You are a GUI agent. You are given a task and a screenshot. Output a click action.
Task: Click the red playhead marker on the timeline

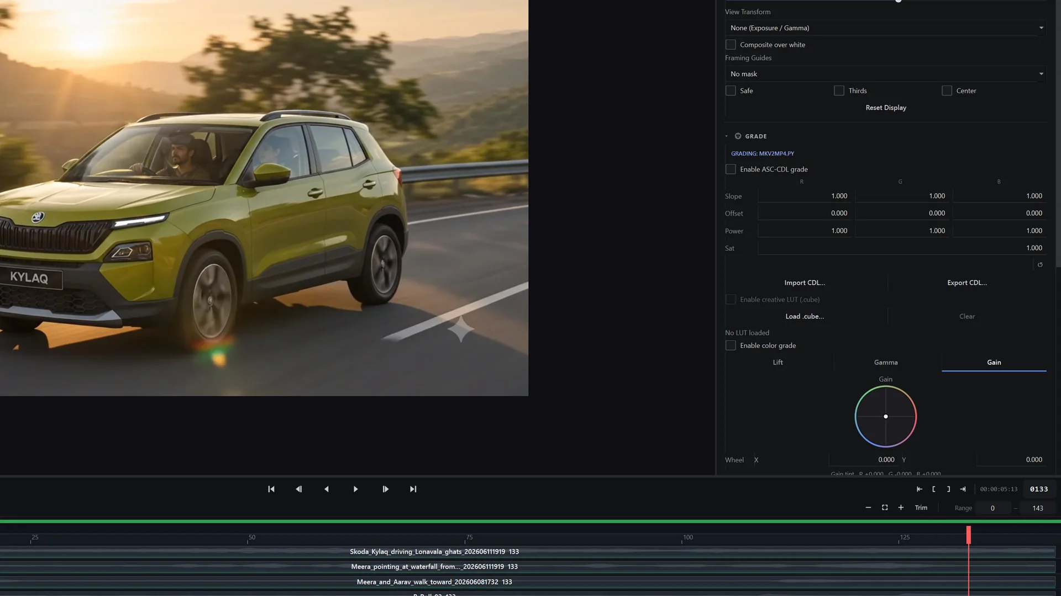[x=969, y=535]
